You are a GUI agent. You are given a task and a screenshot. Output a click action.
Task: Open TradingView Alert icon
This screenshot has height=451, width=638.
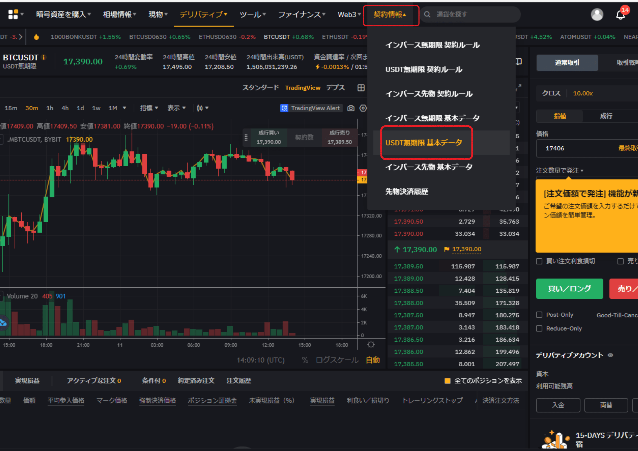point(284,108)
